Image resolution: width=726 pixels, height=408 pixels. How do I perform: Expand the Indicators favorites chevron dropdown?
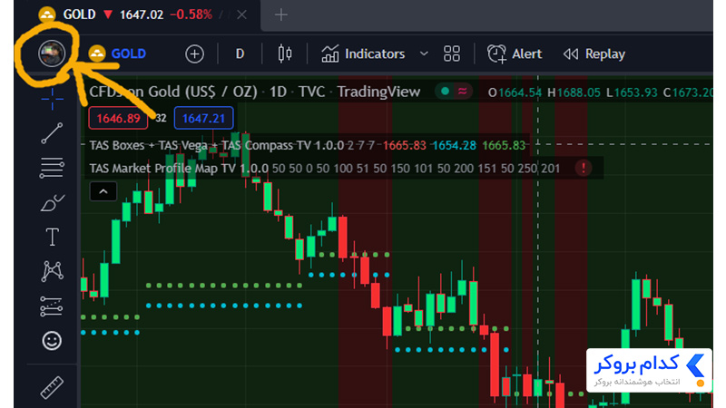tap(424, 53)
